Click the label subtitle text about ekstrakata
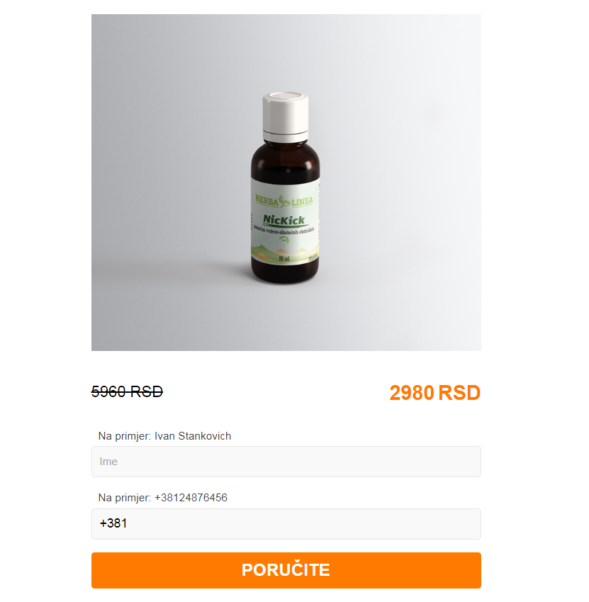The height and width of the screenshot is (602, 589). click(x=284, y=229)
